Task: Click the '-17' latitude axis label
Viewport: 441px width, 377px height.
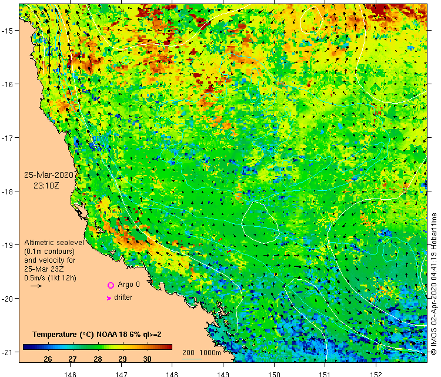Action: pos(6,137)
